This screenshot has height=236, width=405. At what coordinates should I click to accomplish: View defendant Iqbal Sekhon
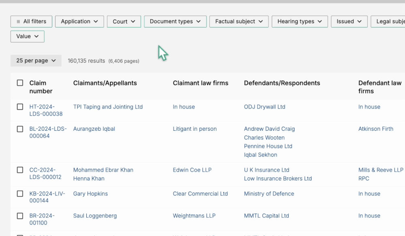(x=260, y=155)
